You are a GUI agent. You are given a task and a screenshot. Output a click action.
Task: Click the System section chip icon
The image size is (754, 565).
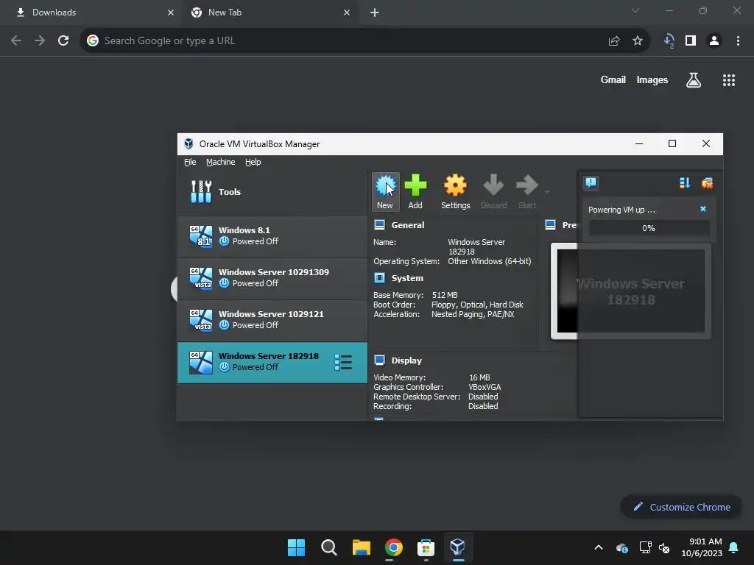coord(379,277)
